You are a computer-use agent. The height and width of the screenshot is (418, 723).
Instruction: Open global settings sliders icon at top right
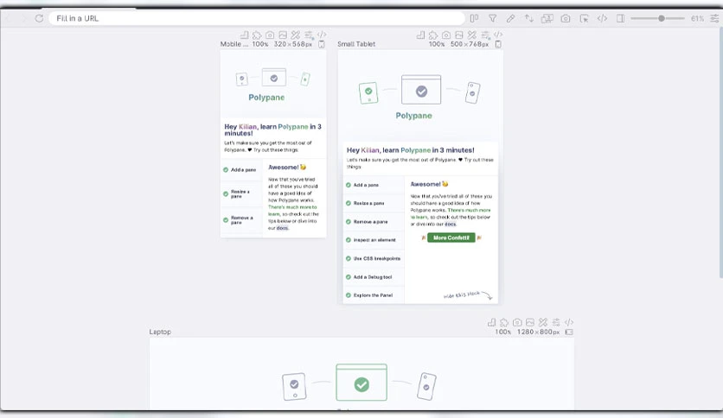pyautogui.click(x=714, y=18)
